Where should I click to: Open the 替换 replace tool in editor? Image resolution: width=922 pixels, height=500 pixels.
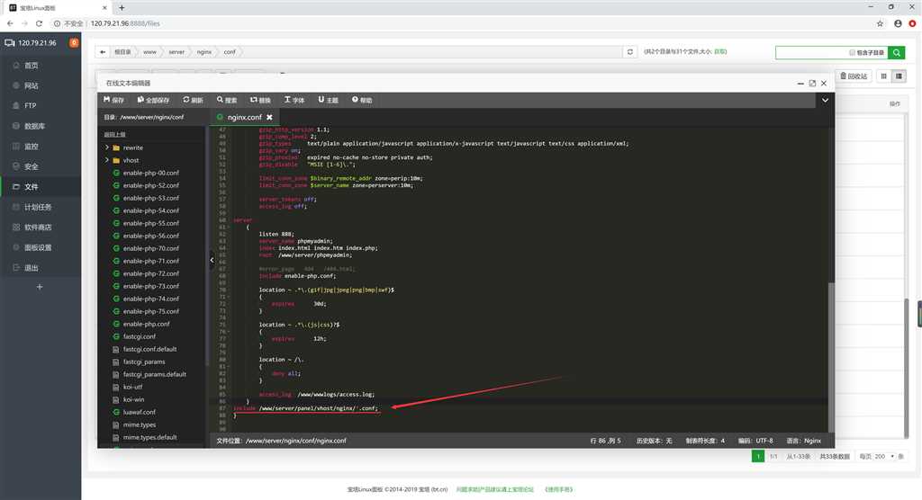pos(260,100)
